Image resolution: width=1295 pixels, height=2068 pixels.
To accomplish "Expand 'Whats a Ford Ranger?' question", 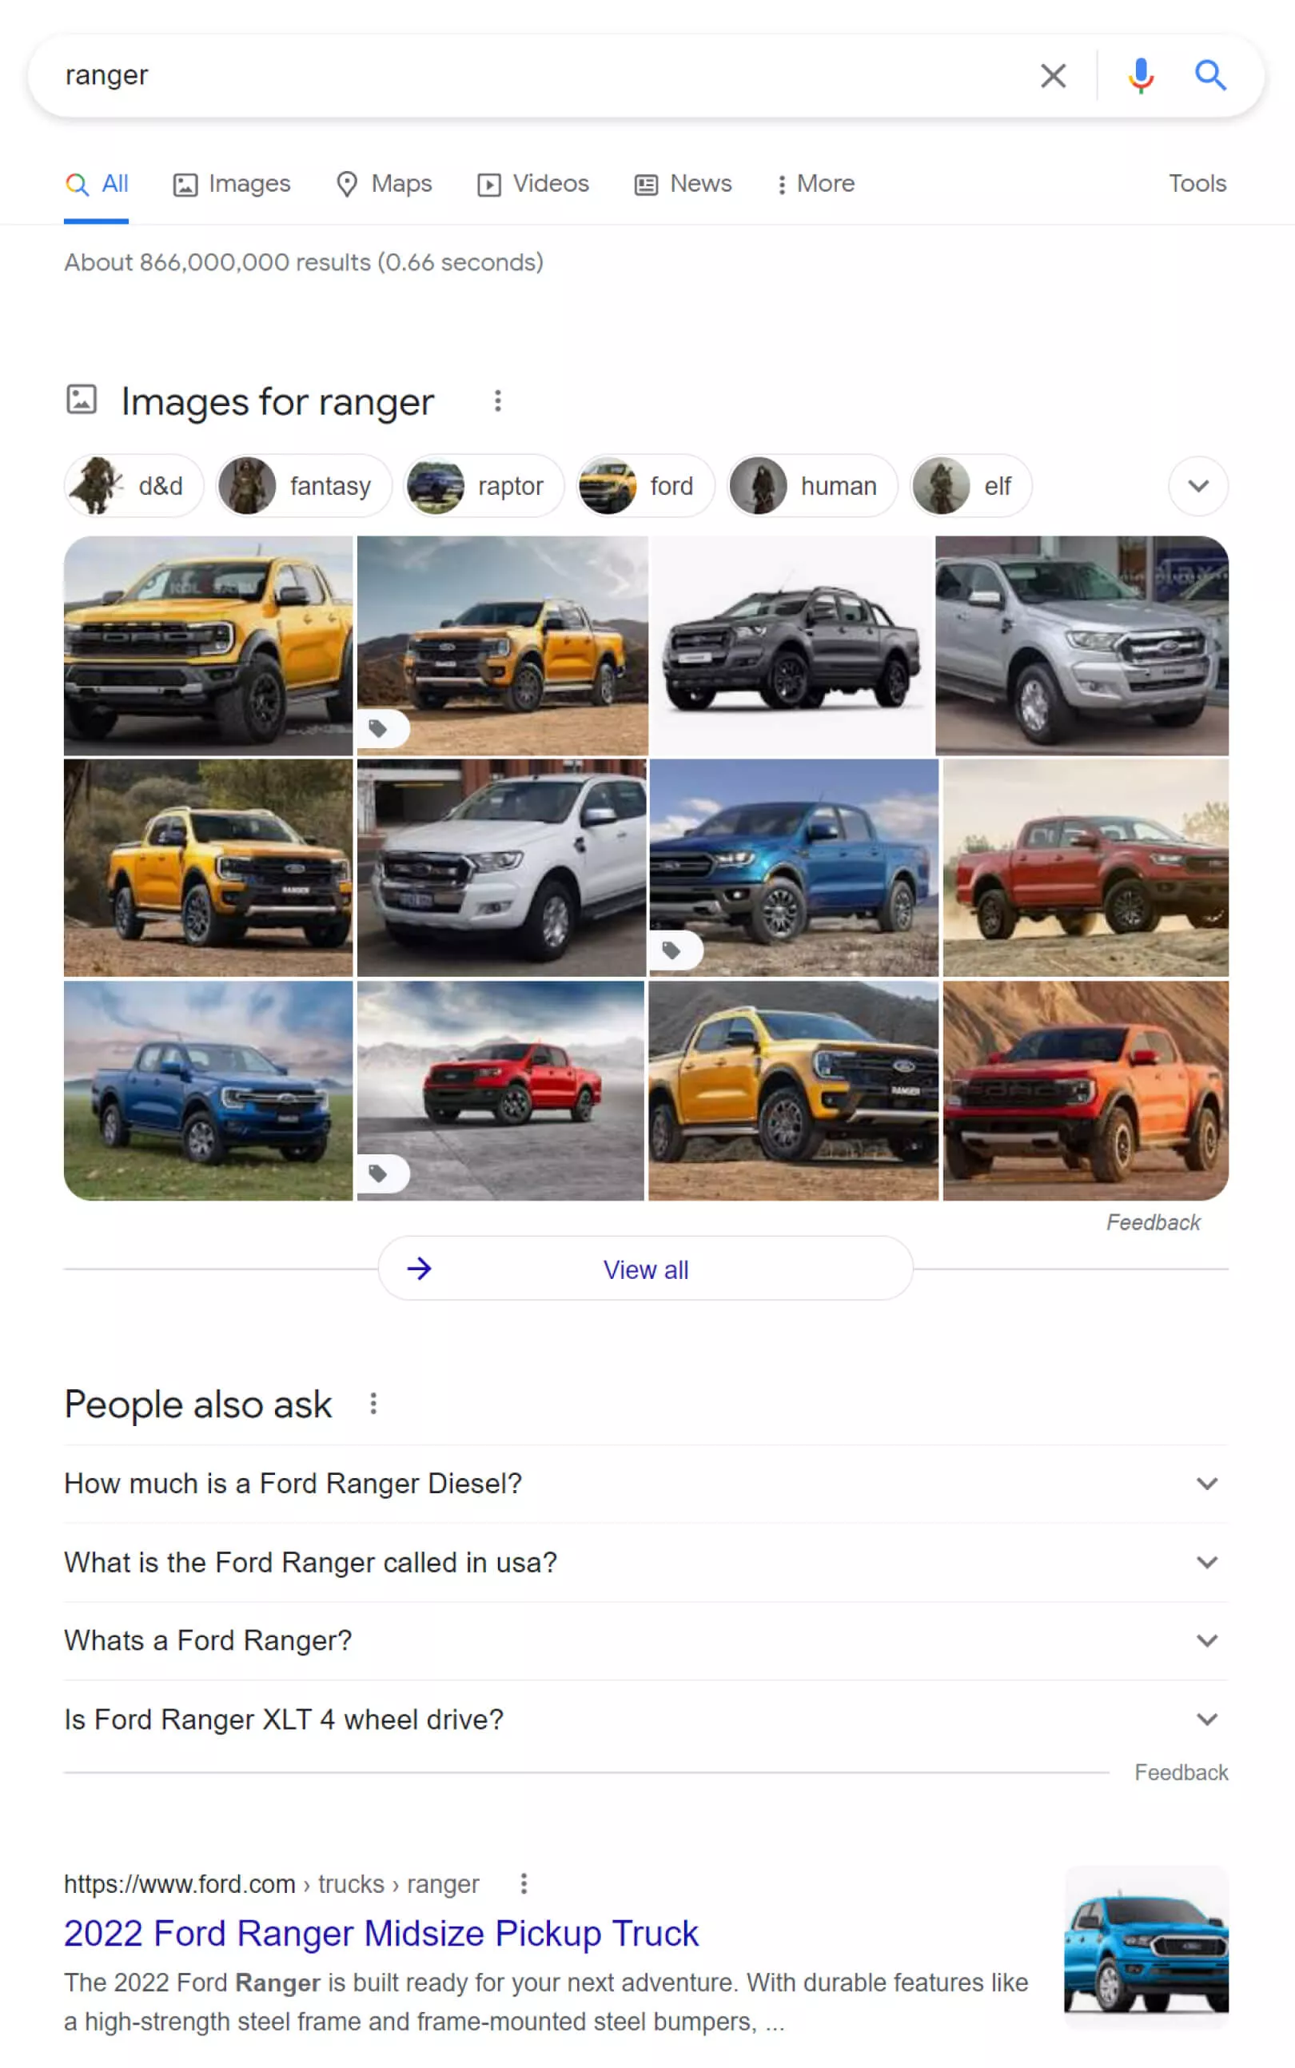I will point(646,1640).
